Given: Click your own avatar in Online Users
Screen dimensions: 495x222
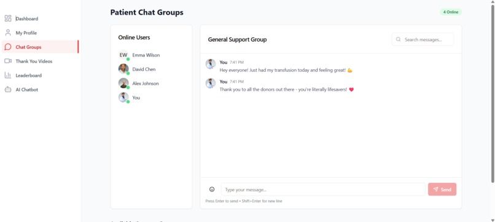Looking at the screenshot, I should [x=123, y=98].
